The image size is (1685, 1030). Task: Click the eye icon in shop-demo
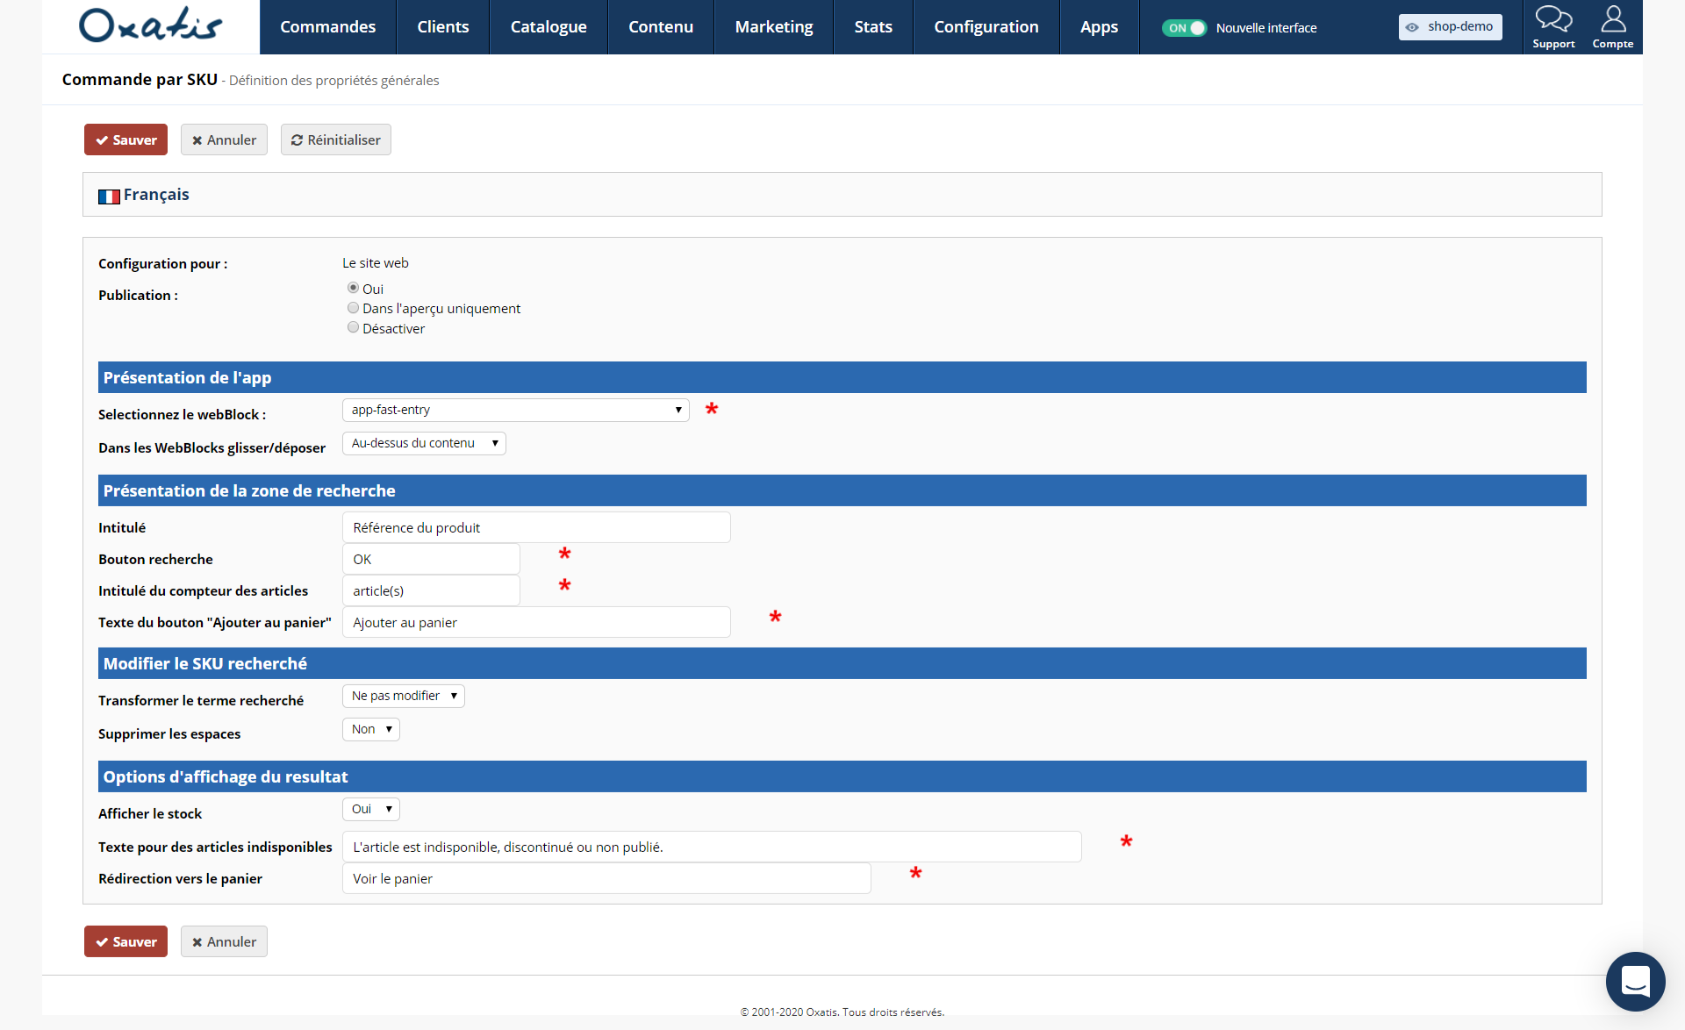1412,27
